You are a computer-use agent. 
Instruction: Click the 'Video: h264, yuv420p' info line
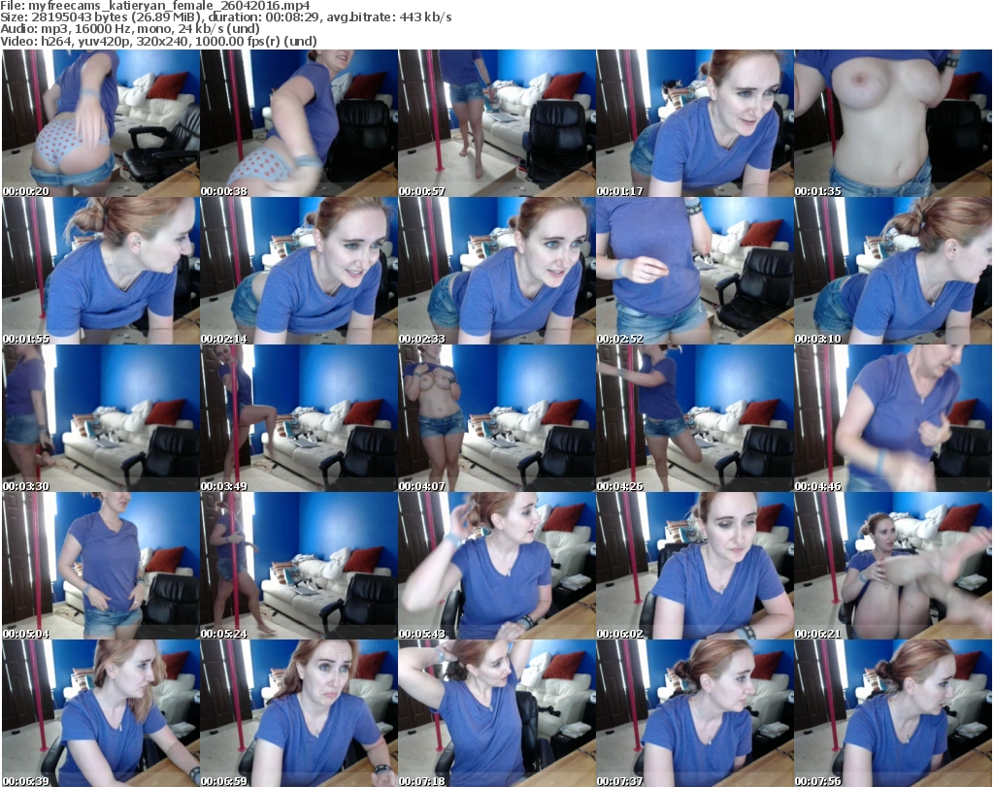[x=158, y=41]
